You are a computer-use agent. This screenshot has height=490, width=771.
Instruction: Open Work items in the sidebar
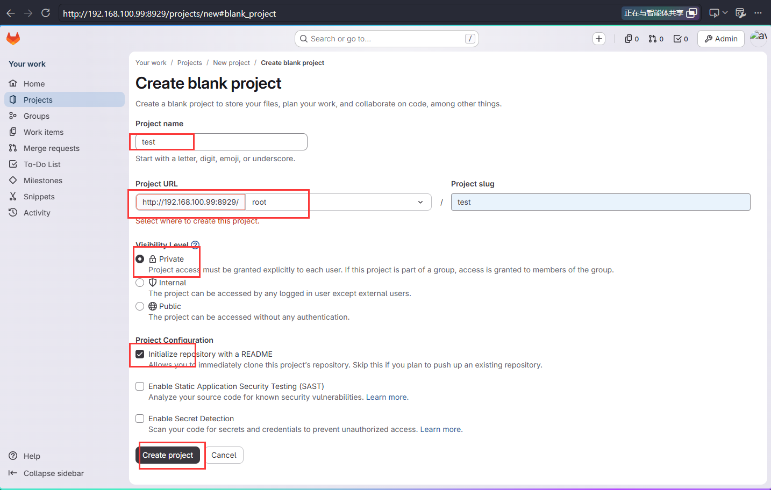tap(65, 132)
